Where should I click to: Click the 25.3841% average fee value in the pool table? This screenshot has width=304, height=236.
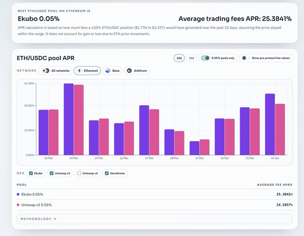pos(284,194)
